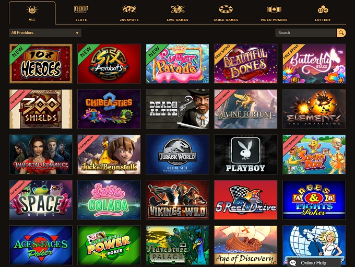The width and height of the screenshot is (355, 267).
Task: Select the Spina Colada game tile
Action: point(109,200)
